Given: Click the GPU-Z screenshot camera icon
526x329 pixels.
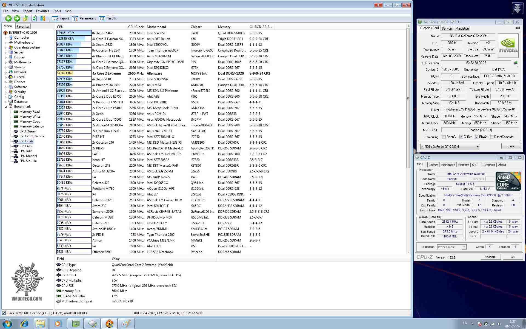Looking at the screenshot, I should [518, 28].
